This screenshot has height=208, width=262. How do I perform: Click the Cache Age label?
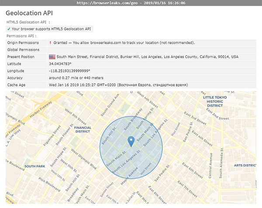[16, 85]
